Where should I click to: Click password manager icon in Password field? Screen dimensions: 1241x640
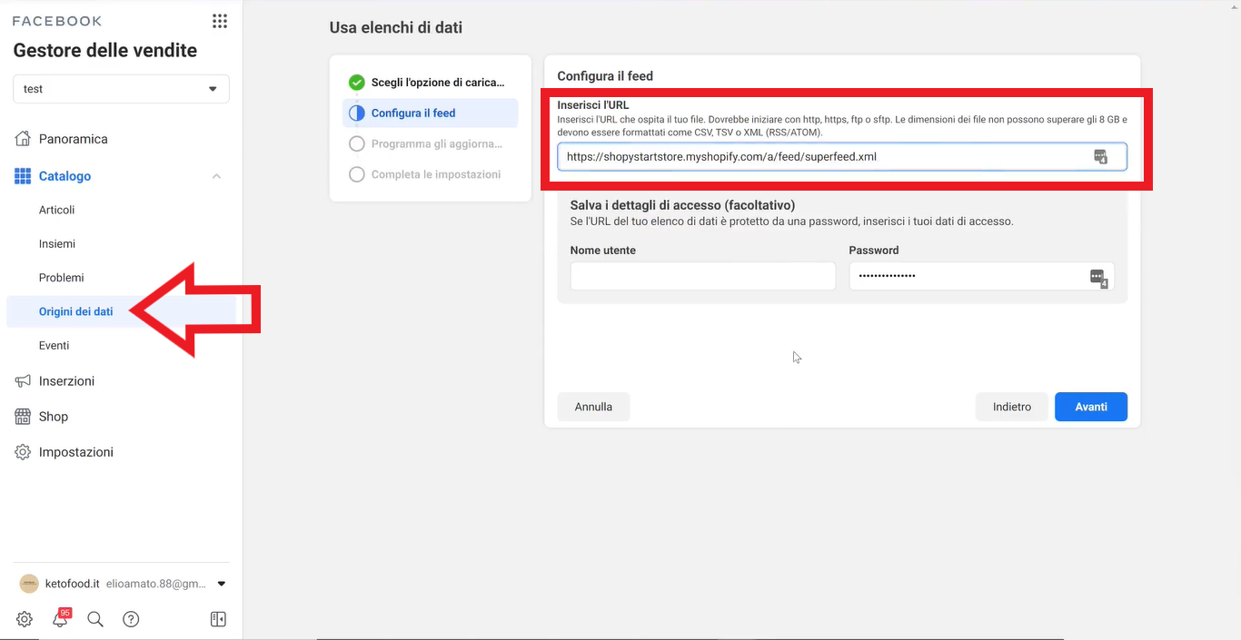[1097, 277]
